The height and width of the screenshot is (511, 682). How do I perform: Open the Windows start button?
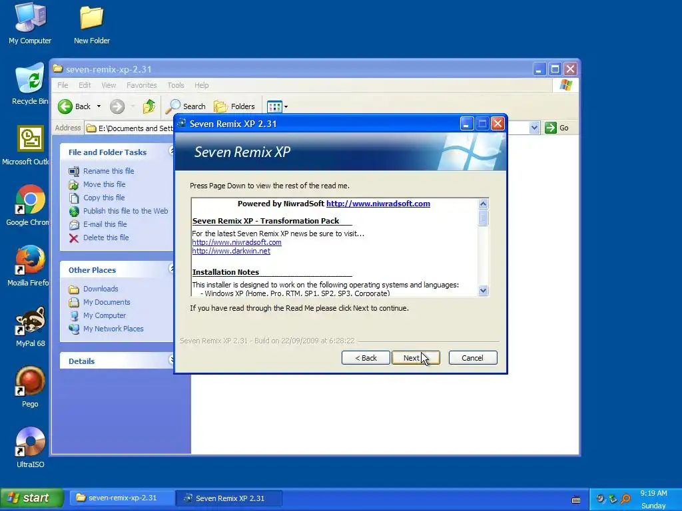(x=32, y=498)
